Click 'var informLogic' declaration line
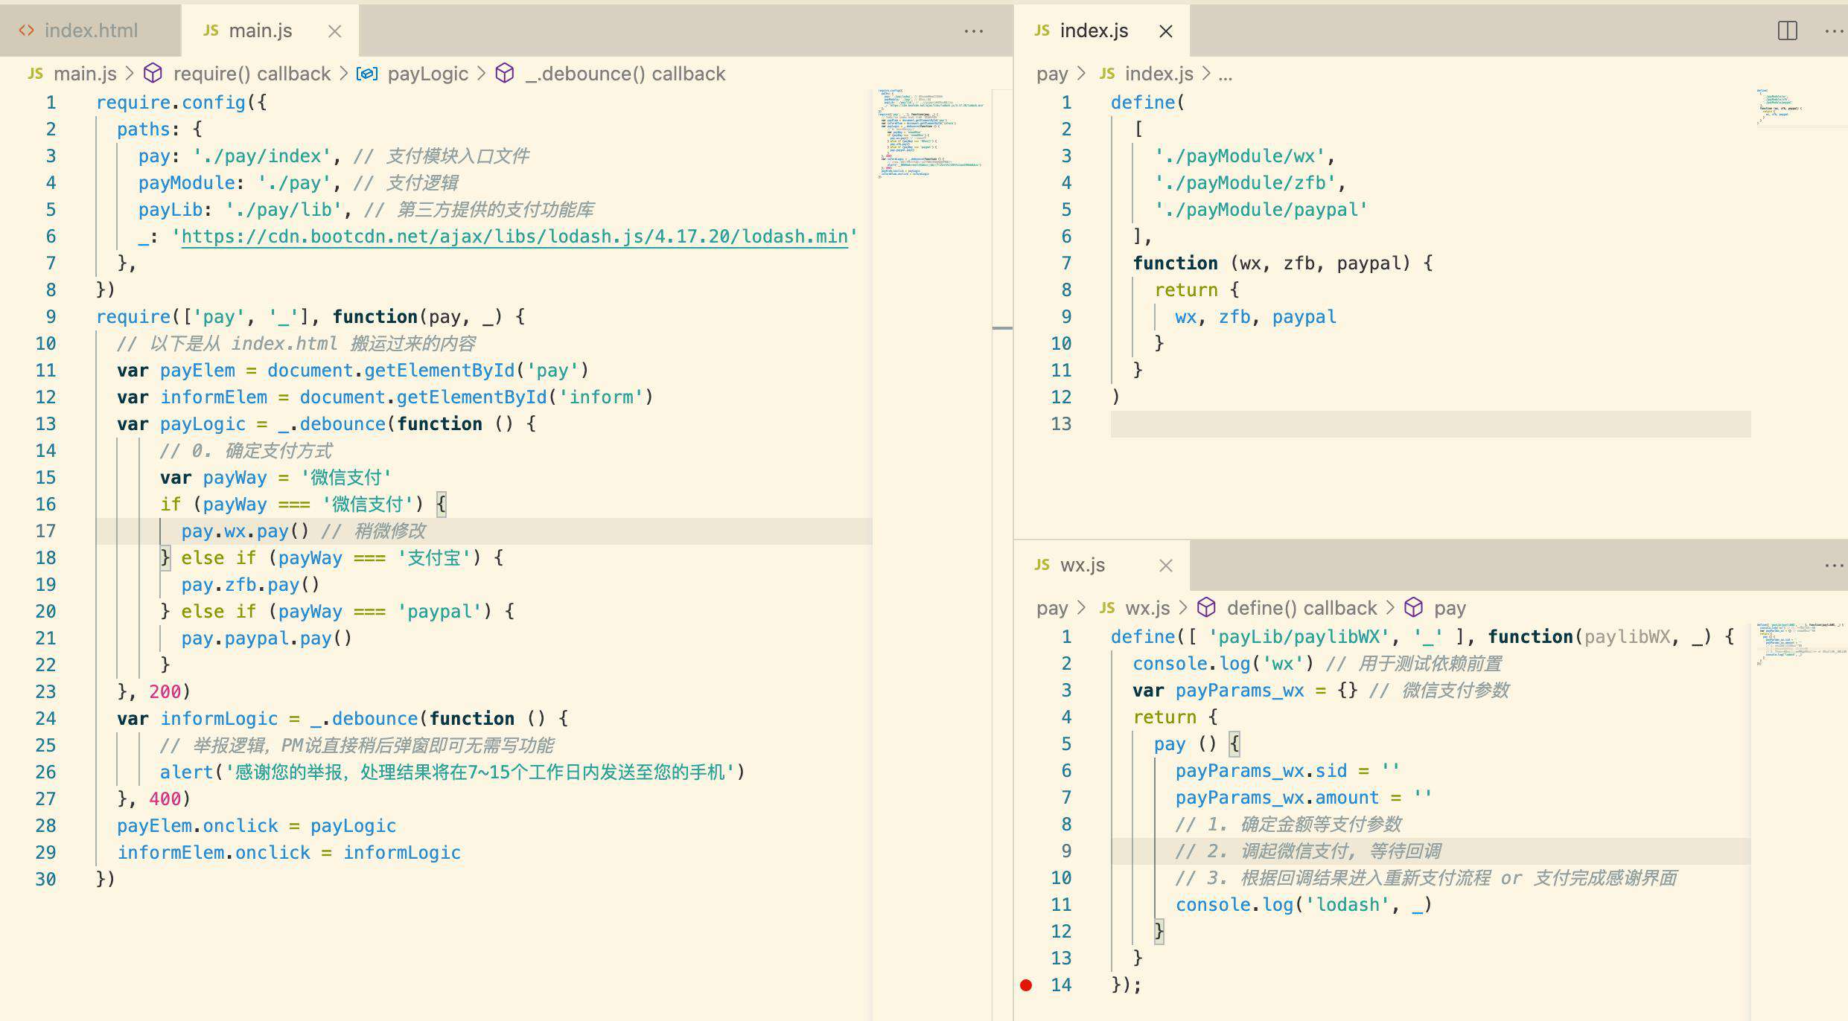 pyautogui.click(x=342, y=719)
